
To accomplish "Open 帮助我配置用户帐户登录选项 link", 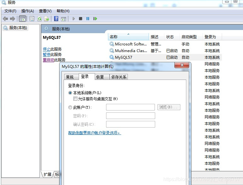I will 94,133.
